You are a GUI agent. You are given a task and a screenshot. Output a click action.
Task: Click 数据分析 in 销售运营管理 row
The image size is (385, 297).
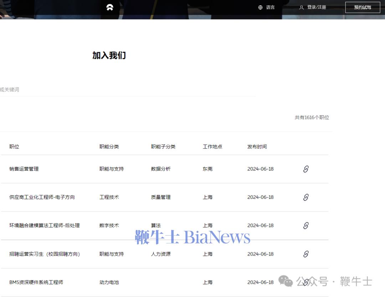point(160,169)
